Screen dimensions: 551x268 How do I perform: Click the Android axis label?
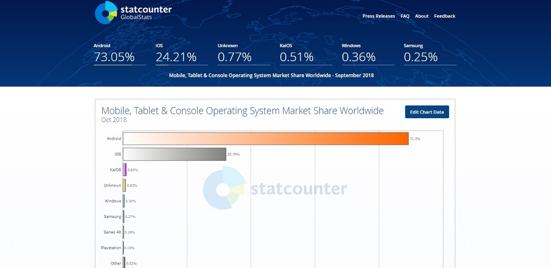coord(114,139)
